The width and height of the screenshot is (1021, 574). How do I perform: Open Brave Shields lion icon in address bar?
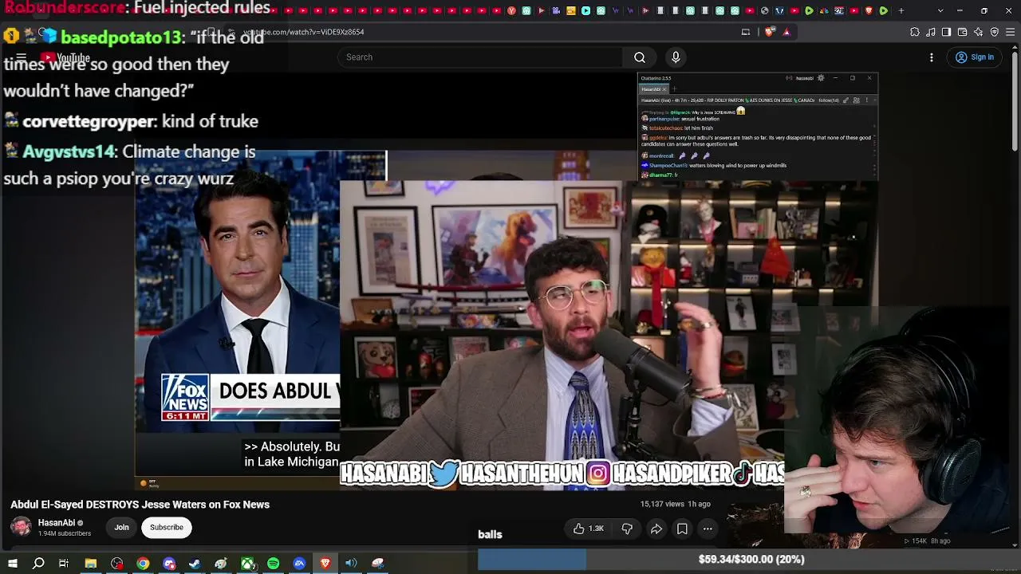coord(769,32)
